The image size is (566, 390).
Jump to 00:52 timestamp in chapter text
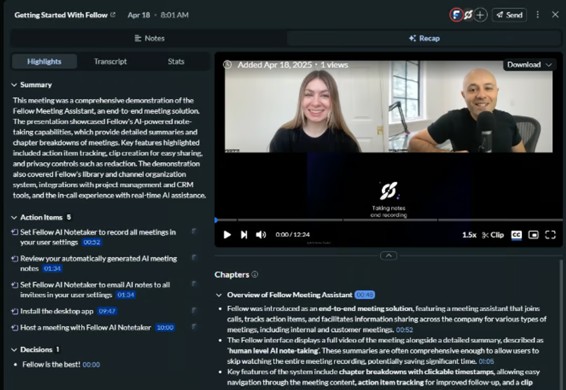405,330
